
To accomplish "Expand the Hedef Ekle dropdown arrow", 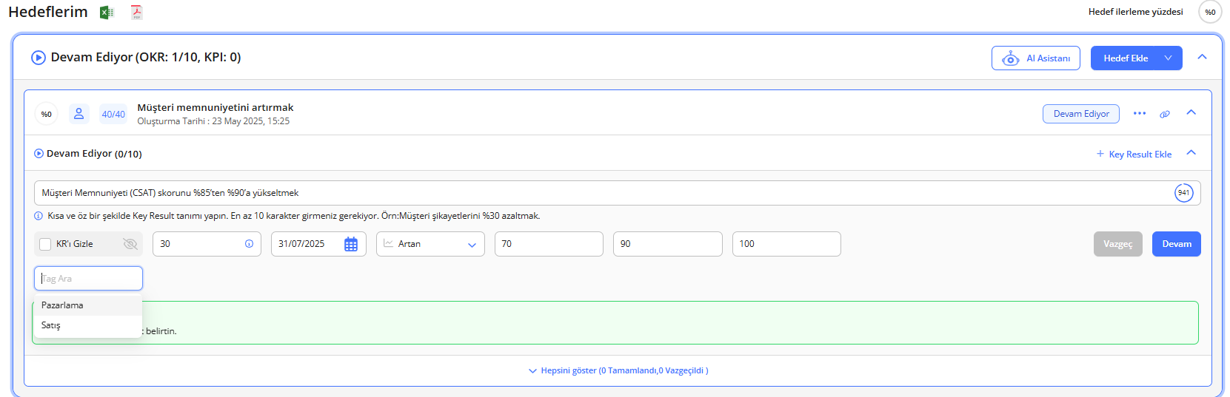I will point(1168,58).
